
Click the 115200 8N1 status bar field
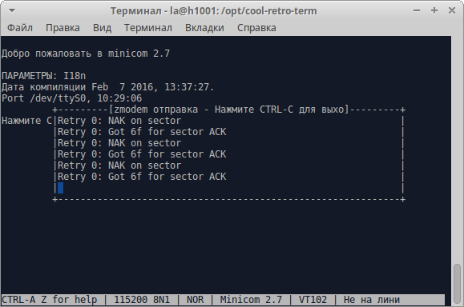pos(142,300)
